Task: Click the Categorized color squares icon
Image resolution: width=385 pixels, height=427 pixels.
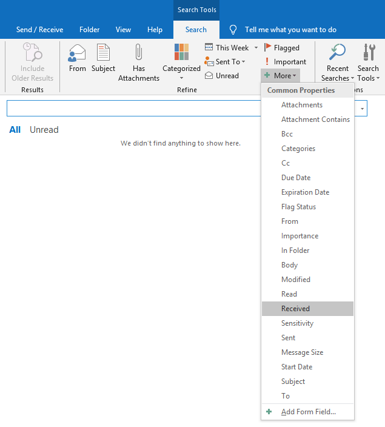Action: tap(181, 52)
